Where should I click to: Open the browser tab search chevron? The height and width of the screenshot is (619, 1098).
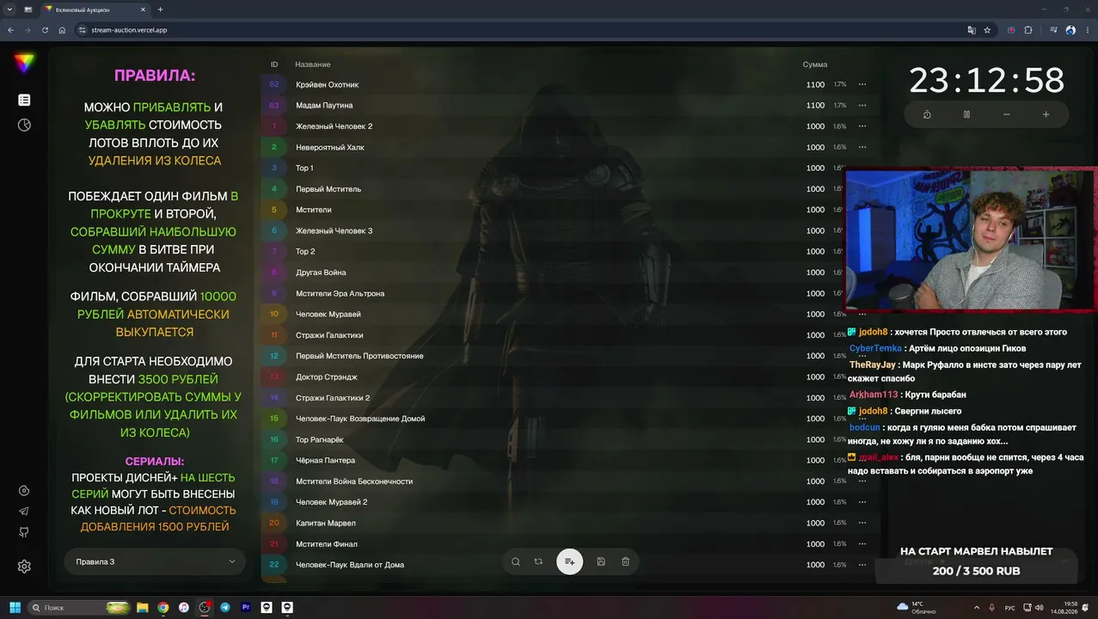pyautogui.click(x=9, y=9)
